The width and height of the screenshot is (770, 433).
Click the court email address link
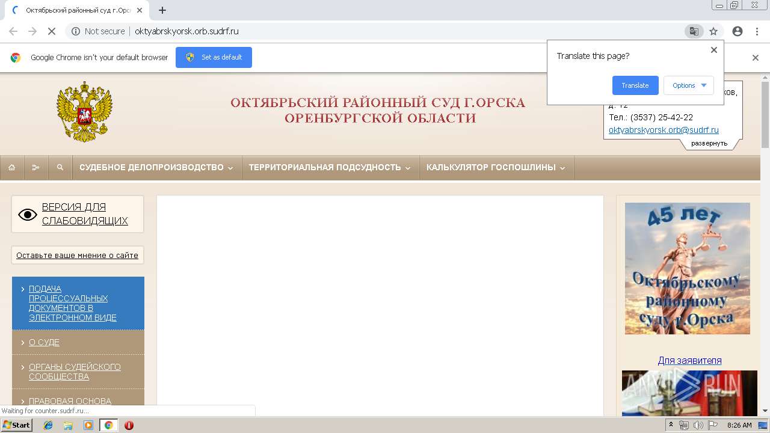tap(664, 130)
